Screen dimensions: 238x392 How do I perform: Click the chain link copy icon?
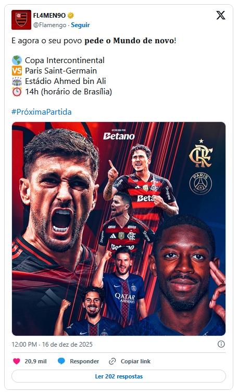[x=112, y=361]
